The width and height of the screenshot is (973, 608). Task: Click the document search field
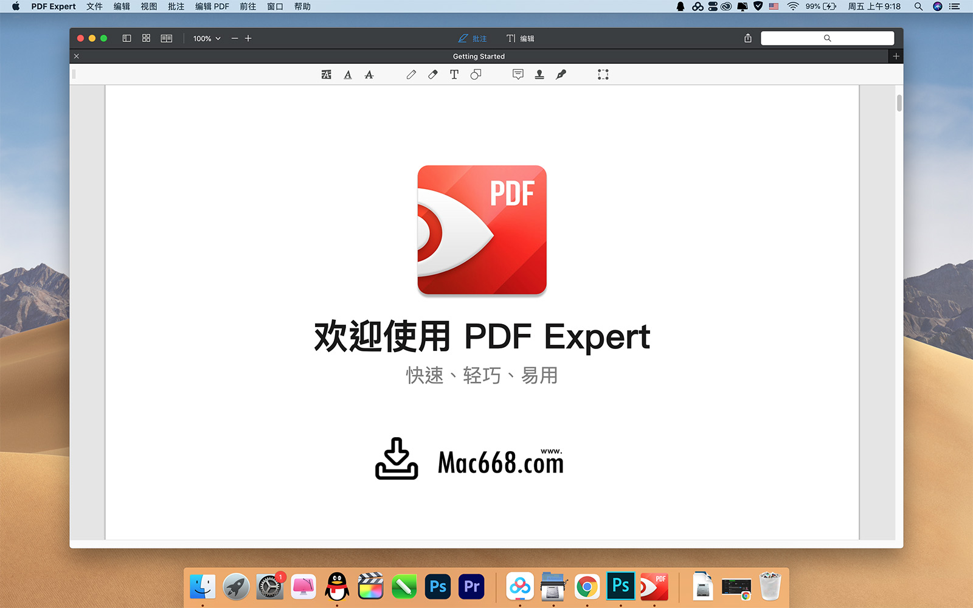click(827, 38)
